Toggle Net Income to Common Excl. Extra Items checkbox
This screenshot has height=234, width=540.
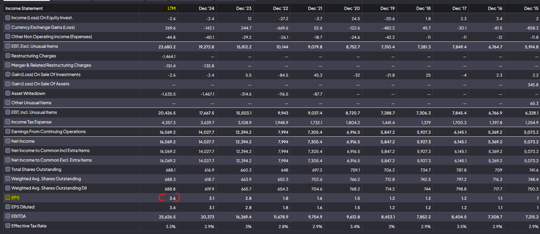tap(8, 160)
